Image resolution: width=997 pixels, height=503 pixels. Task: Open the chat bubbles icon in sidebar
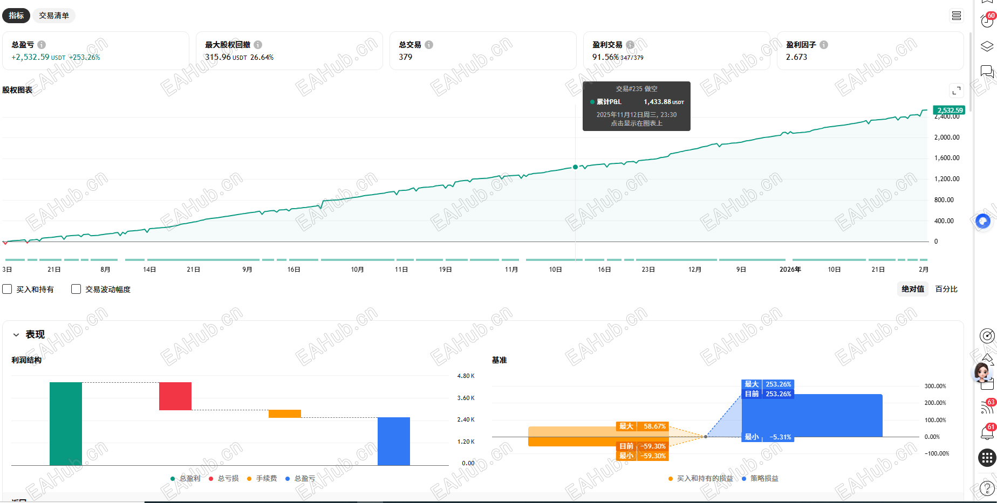click(x=987, y=71)
